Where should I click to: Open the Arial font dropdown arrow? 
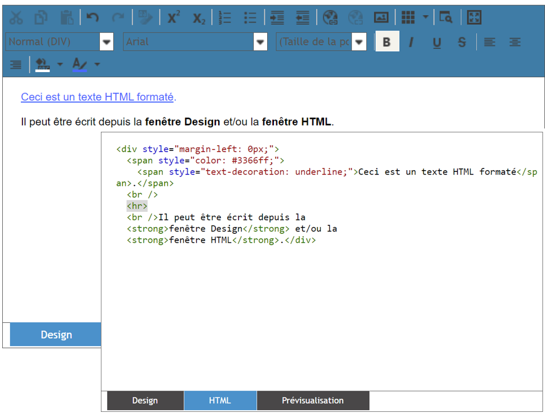tap(260, 42)
